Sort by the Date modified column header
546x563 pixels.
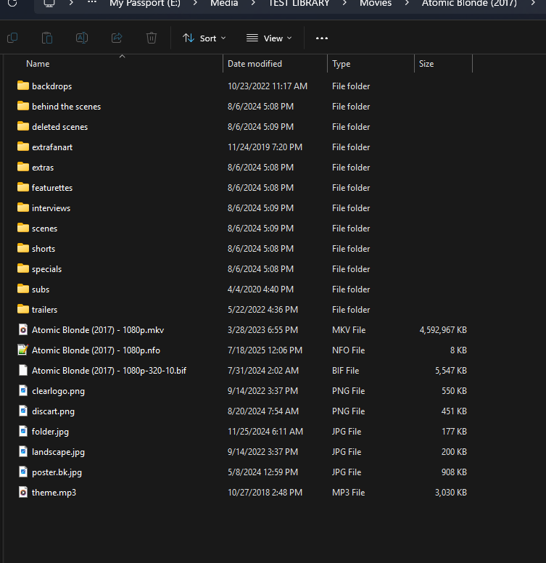pos(255,64)
